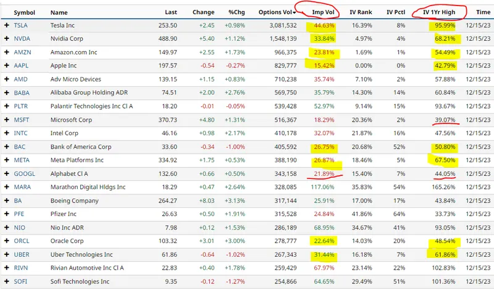Image resolution: width=494 pixels, height=290 pixels.
Task: Select Tesla's 3,081,532 options volume cell
Action: 283,25
